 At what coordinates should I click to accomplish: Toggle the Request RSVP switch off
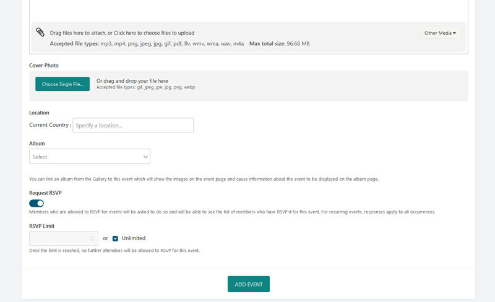[37, 203]
